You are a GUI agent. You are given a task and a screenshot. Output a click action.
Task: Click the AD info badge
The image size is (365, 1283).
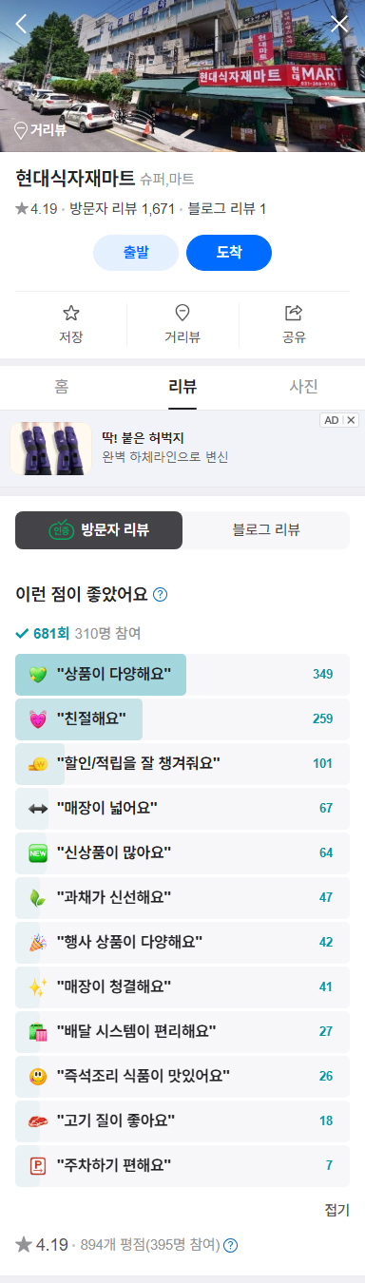[x=331, y=420]
